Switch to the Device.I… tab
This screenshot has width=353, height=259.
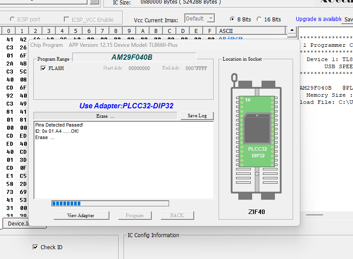[x=24, y=223]
